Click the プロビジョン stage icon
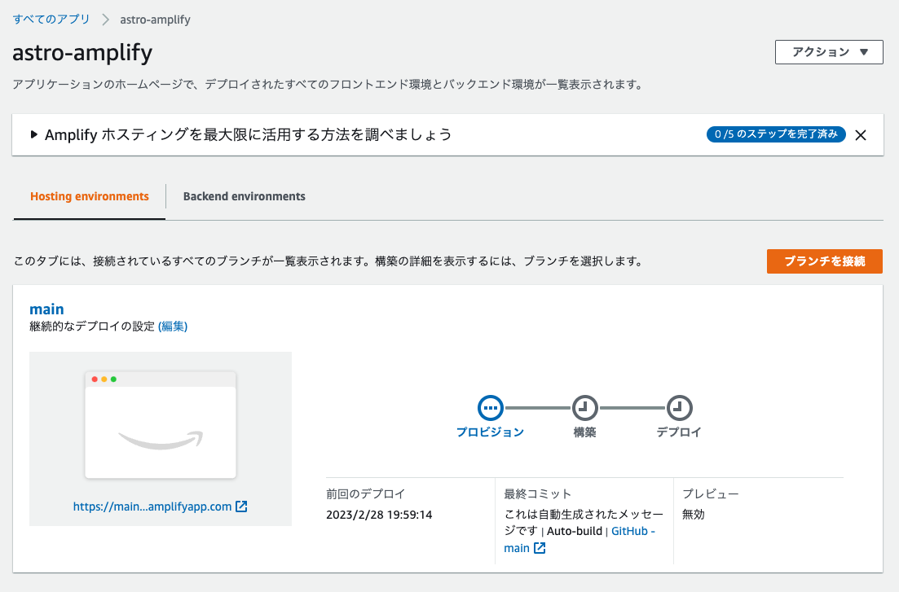This screenshot has width=899, height=592. 489,408
